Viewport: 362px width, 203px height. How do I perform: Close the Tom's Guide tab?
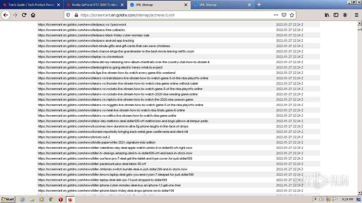[59, 5]
